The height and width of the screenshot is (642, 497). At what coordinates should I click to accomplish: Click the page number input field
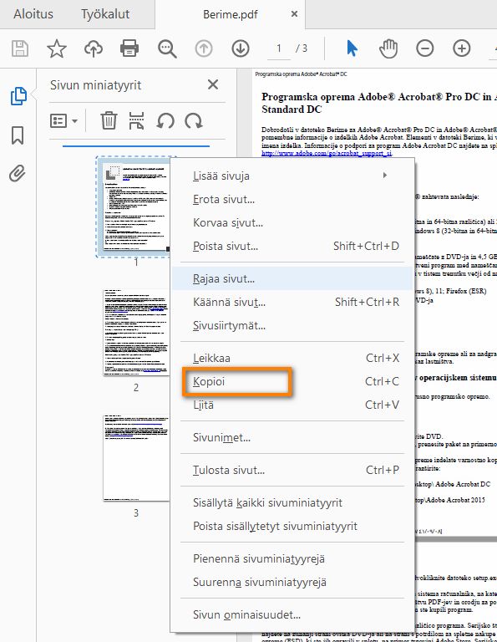[x=278, y=48]
